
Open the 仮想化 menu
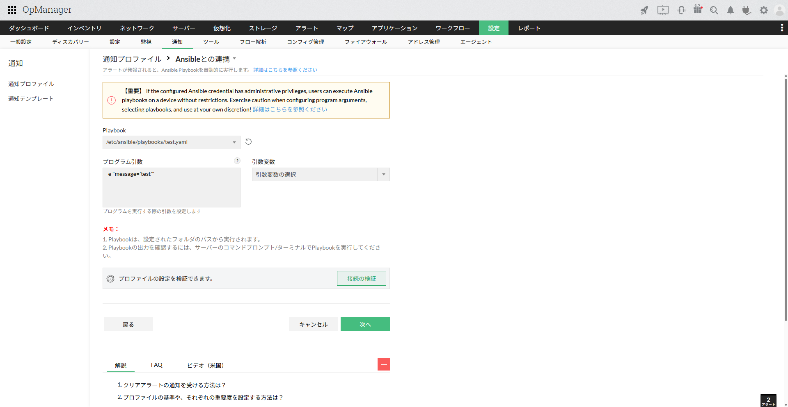tap(222, 28)
